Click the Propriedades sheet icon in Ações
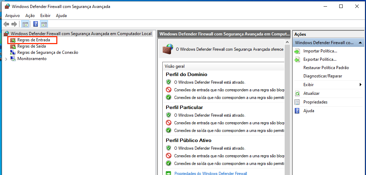366x175 pixels. tap(297, 102)
